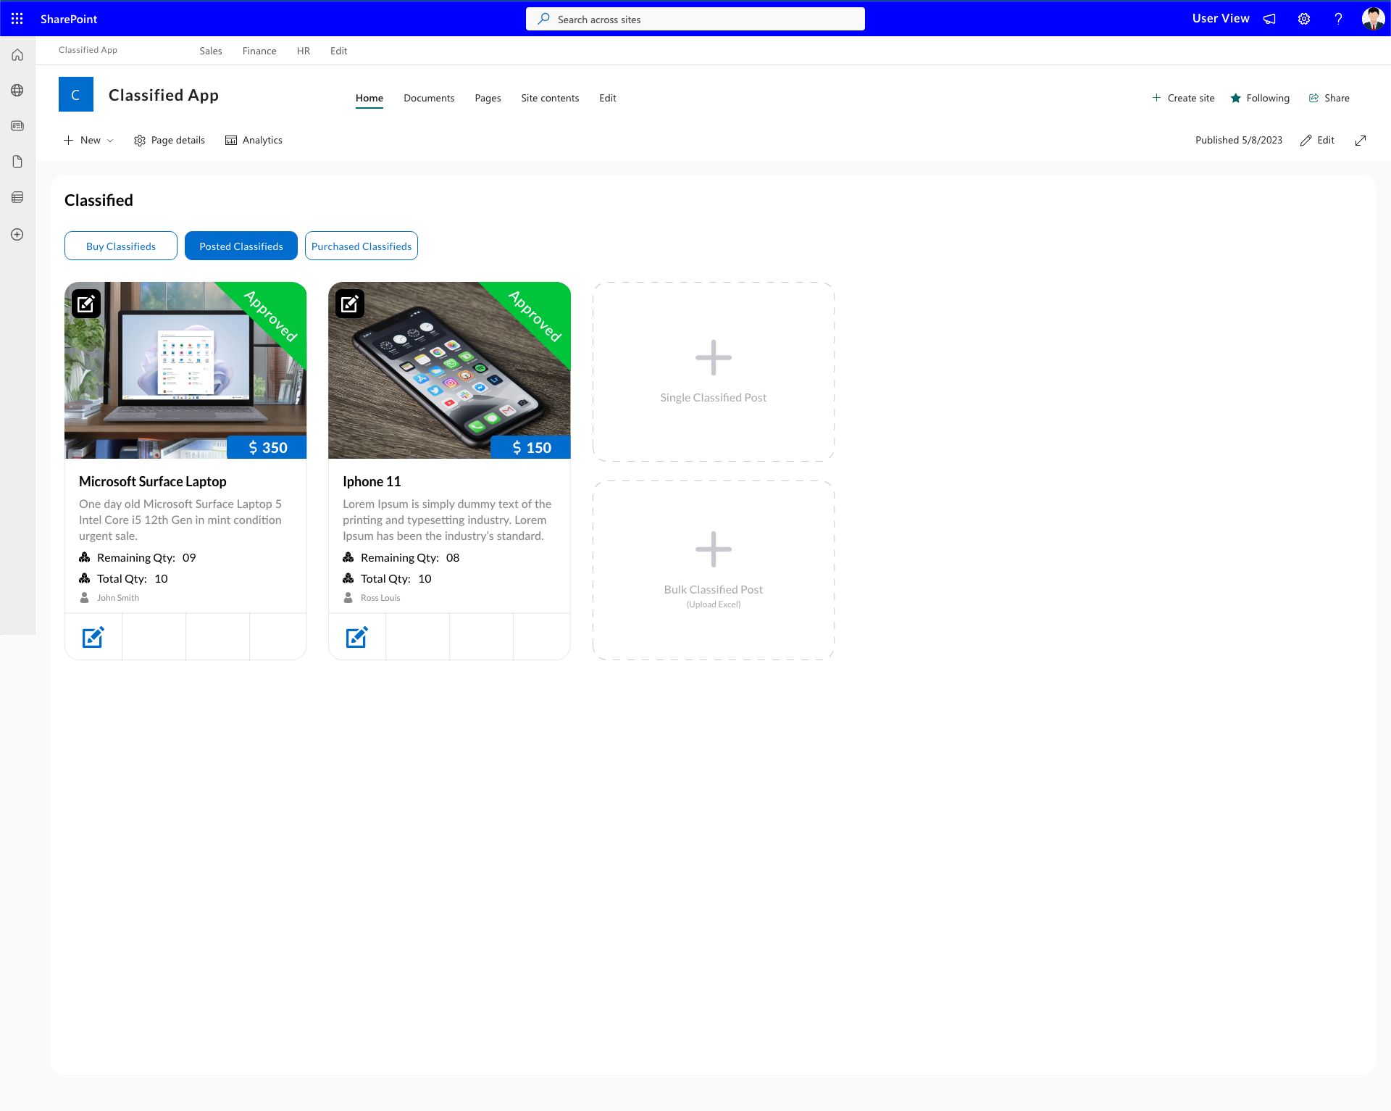Click the Microsoft Surface Laptop title

153,482
